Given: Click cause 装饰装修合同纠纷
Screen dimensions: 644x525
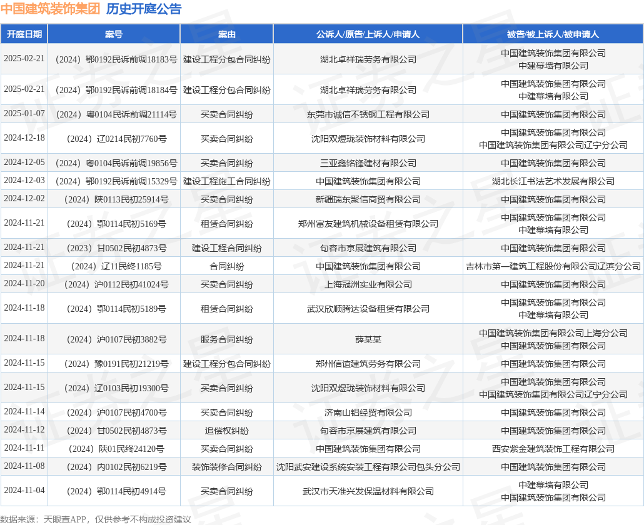Looking at the screenshot, I should coord(227,467).
